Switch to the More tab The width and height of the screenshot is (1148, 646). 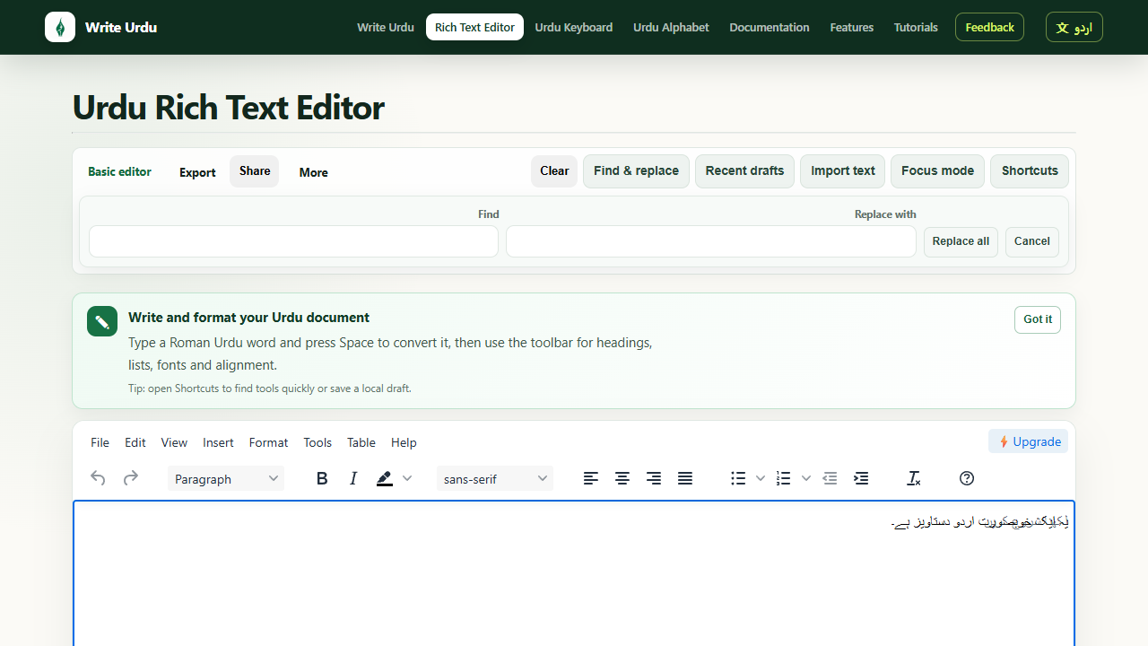(314, 172)
